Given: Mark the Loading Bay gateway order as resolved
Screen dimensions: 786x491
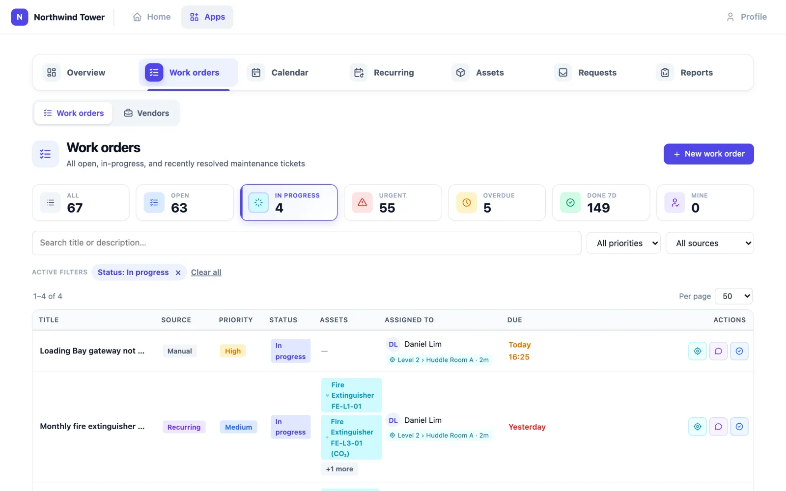Looking at the screenshot, I should pyautogui.click(x=739, y=351).
